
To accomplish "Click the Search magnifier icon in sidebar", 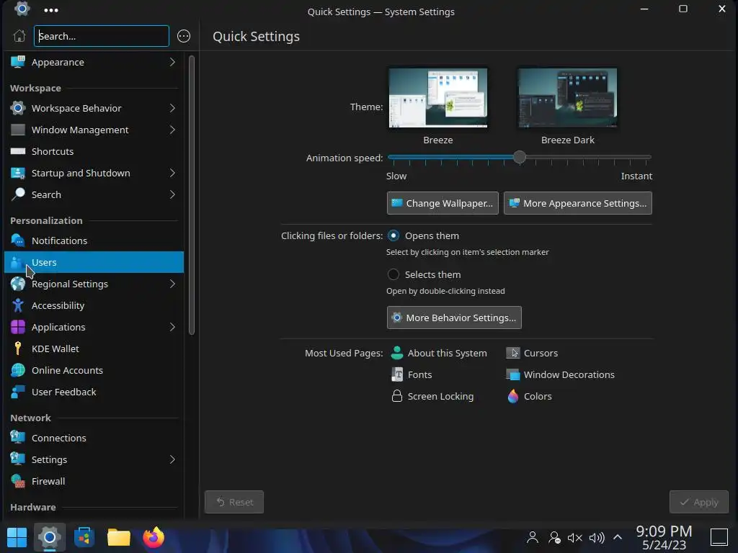I will coord(18,194).
